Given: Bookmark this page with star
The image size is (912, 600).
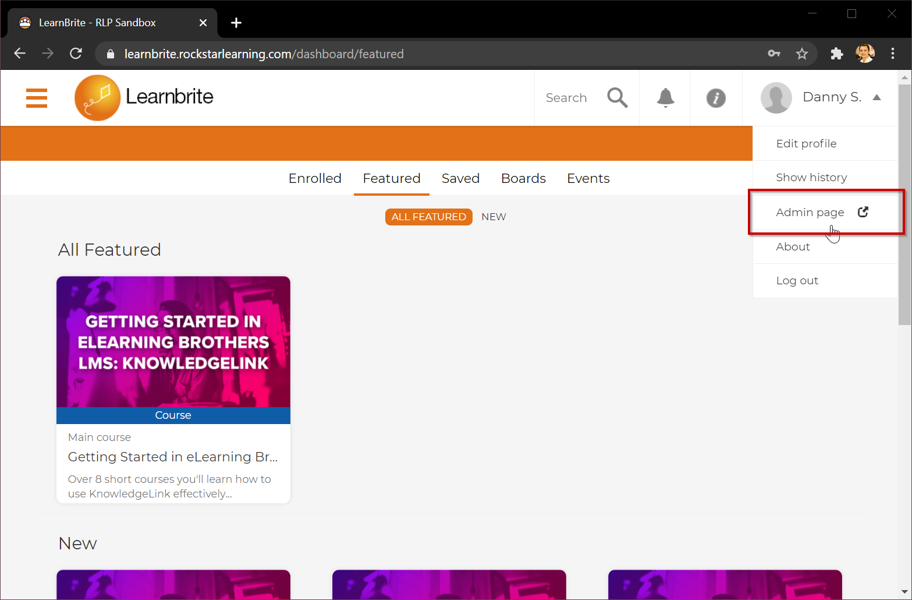Looking at the screenshot, I should tap(802, 54).
